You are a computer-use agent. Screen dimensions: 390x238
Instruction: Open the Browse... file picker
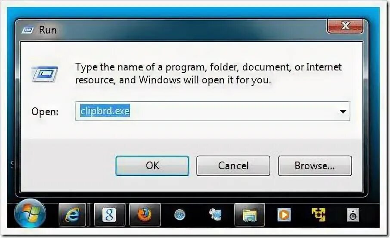pyautogui.click(x=315, y=166)
